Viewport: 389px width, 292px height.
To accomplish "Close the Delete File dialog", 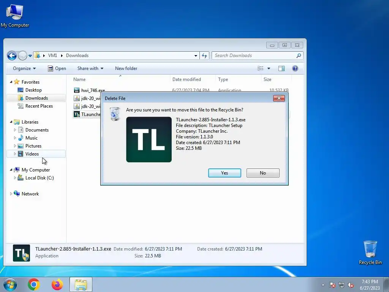I will click(279, 98).
